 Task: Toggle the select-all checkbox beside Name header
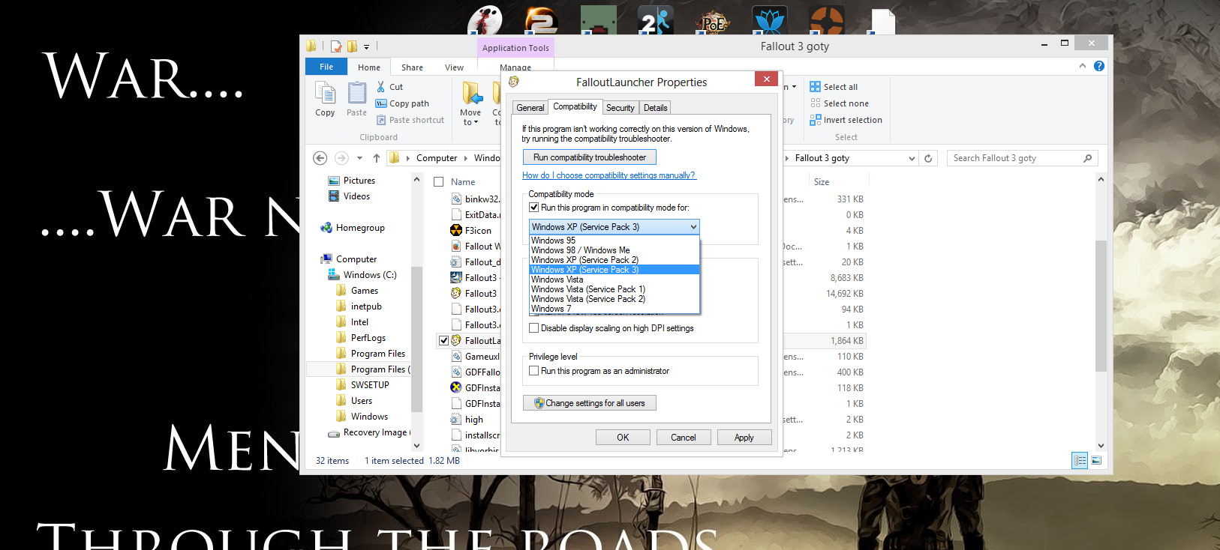pyautogui.click(x=439, y=182)
